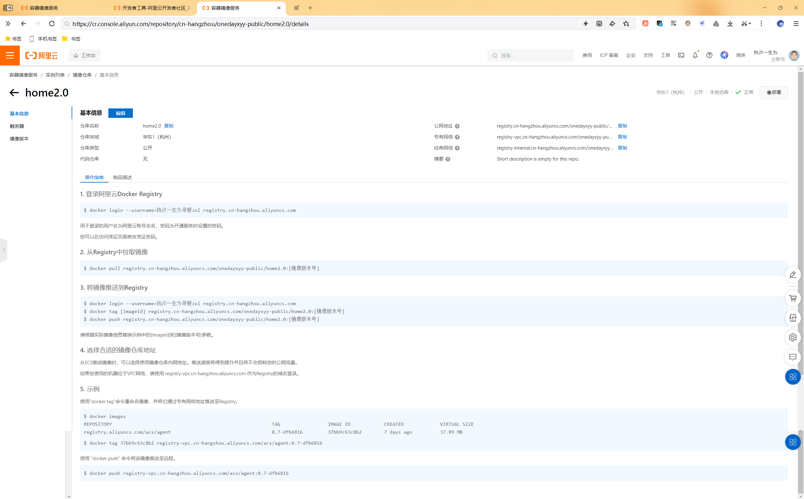Copy the repository name home2.0
The height and width of the screenshot is (499, 804).
[x=169, y=126]
